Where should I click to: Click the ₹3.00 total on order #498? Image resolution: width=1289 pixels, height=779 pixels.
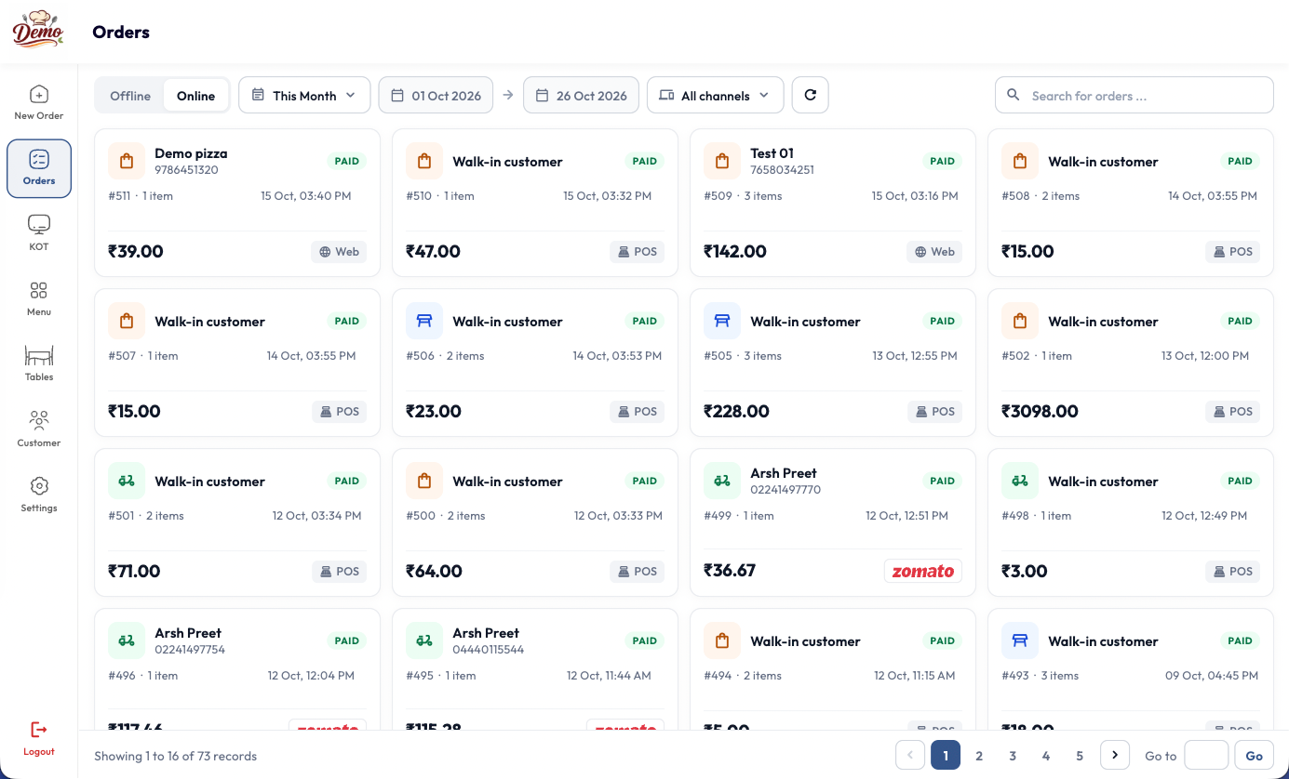click(1025, 572)
